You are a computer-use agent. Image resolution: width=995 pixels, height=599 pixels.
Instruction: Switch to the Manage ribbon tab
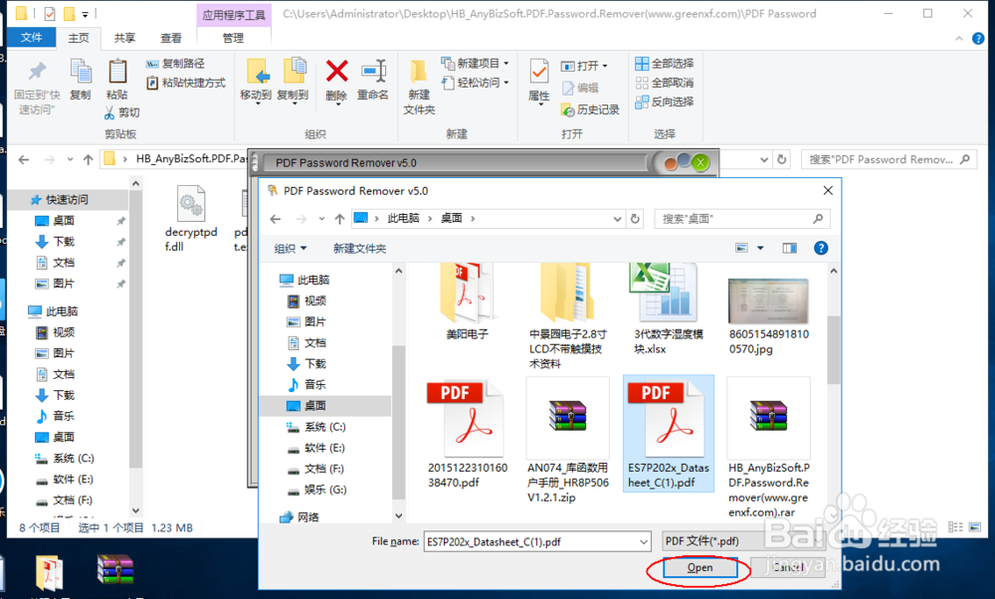click(233, 38)
